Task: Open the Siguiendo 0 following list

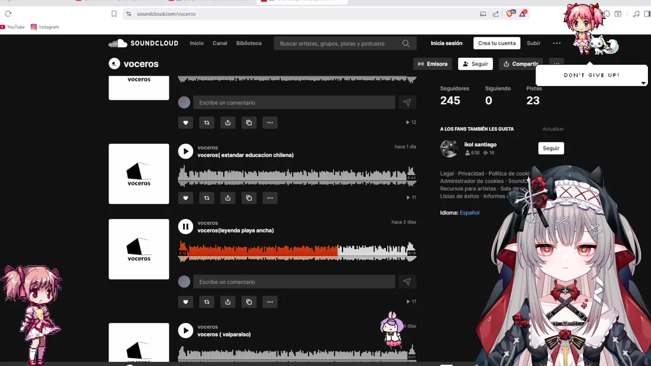Action: pyautogui.click(x=497, y=96)
